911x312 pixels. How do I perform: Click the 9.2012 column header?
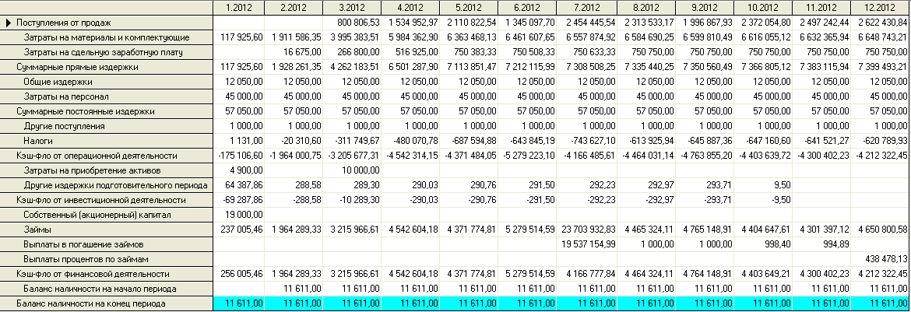pos(705,8)
